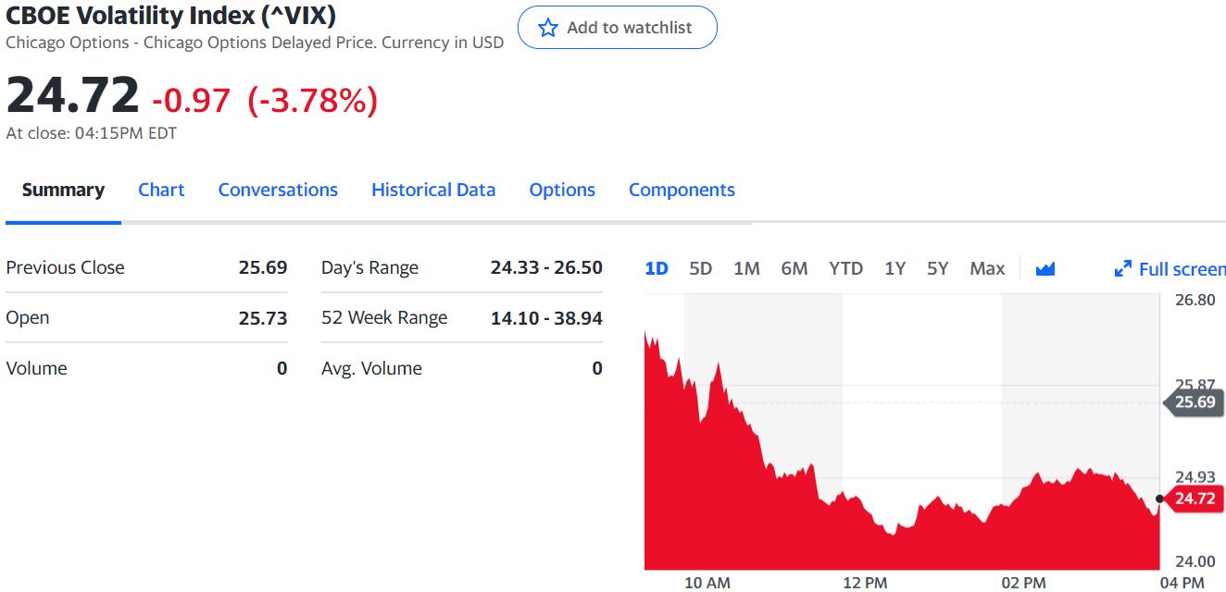Show the YTD chart range
The width and height of the screenshot is (1226, 592).
pyautogui.click(x=845, y=268)
